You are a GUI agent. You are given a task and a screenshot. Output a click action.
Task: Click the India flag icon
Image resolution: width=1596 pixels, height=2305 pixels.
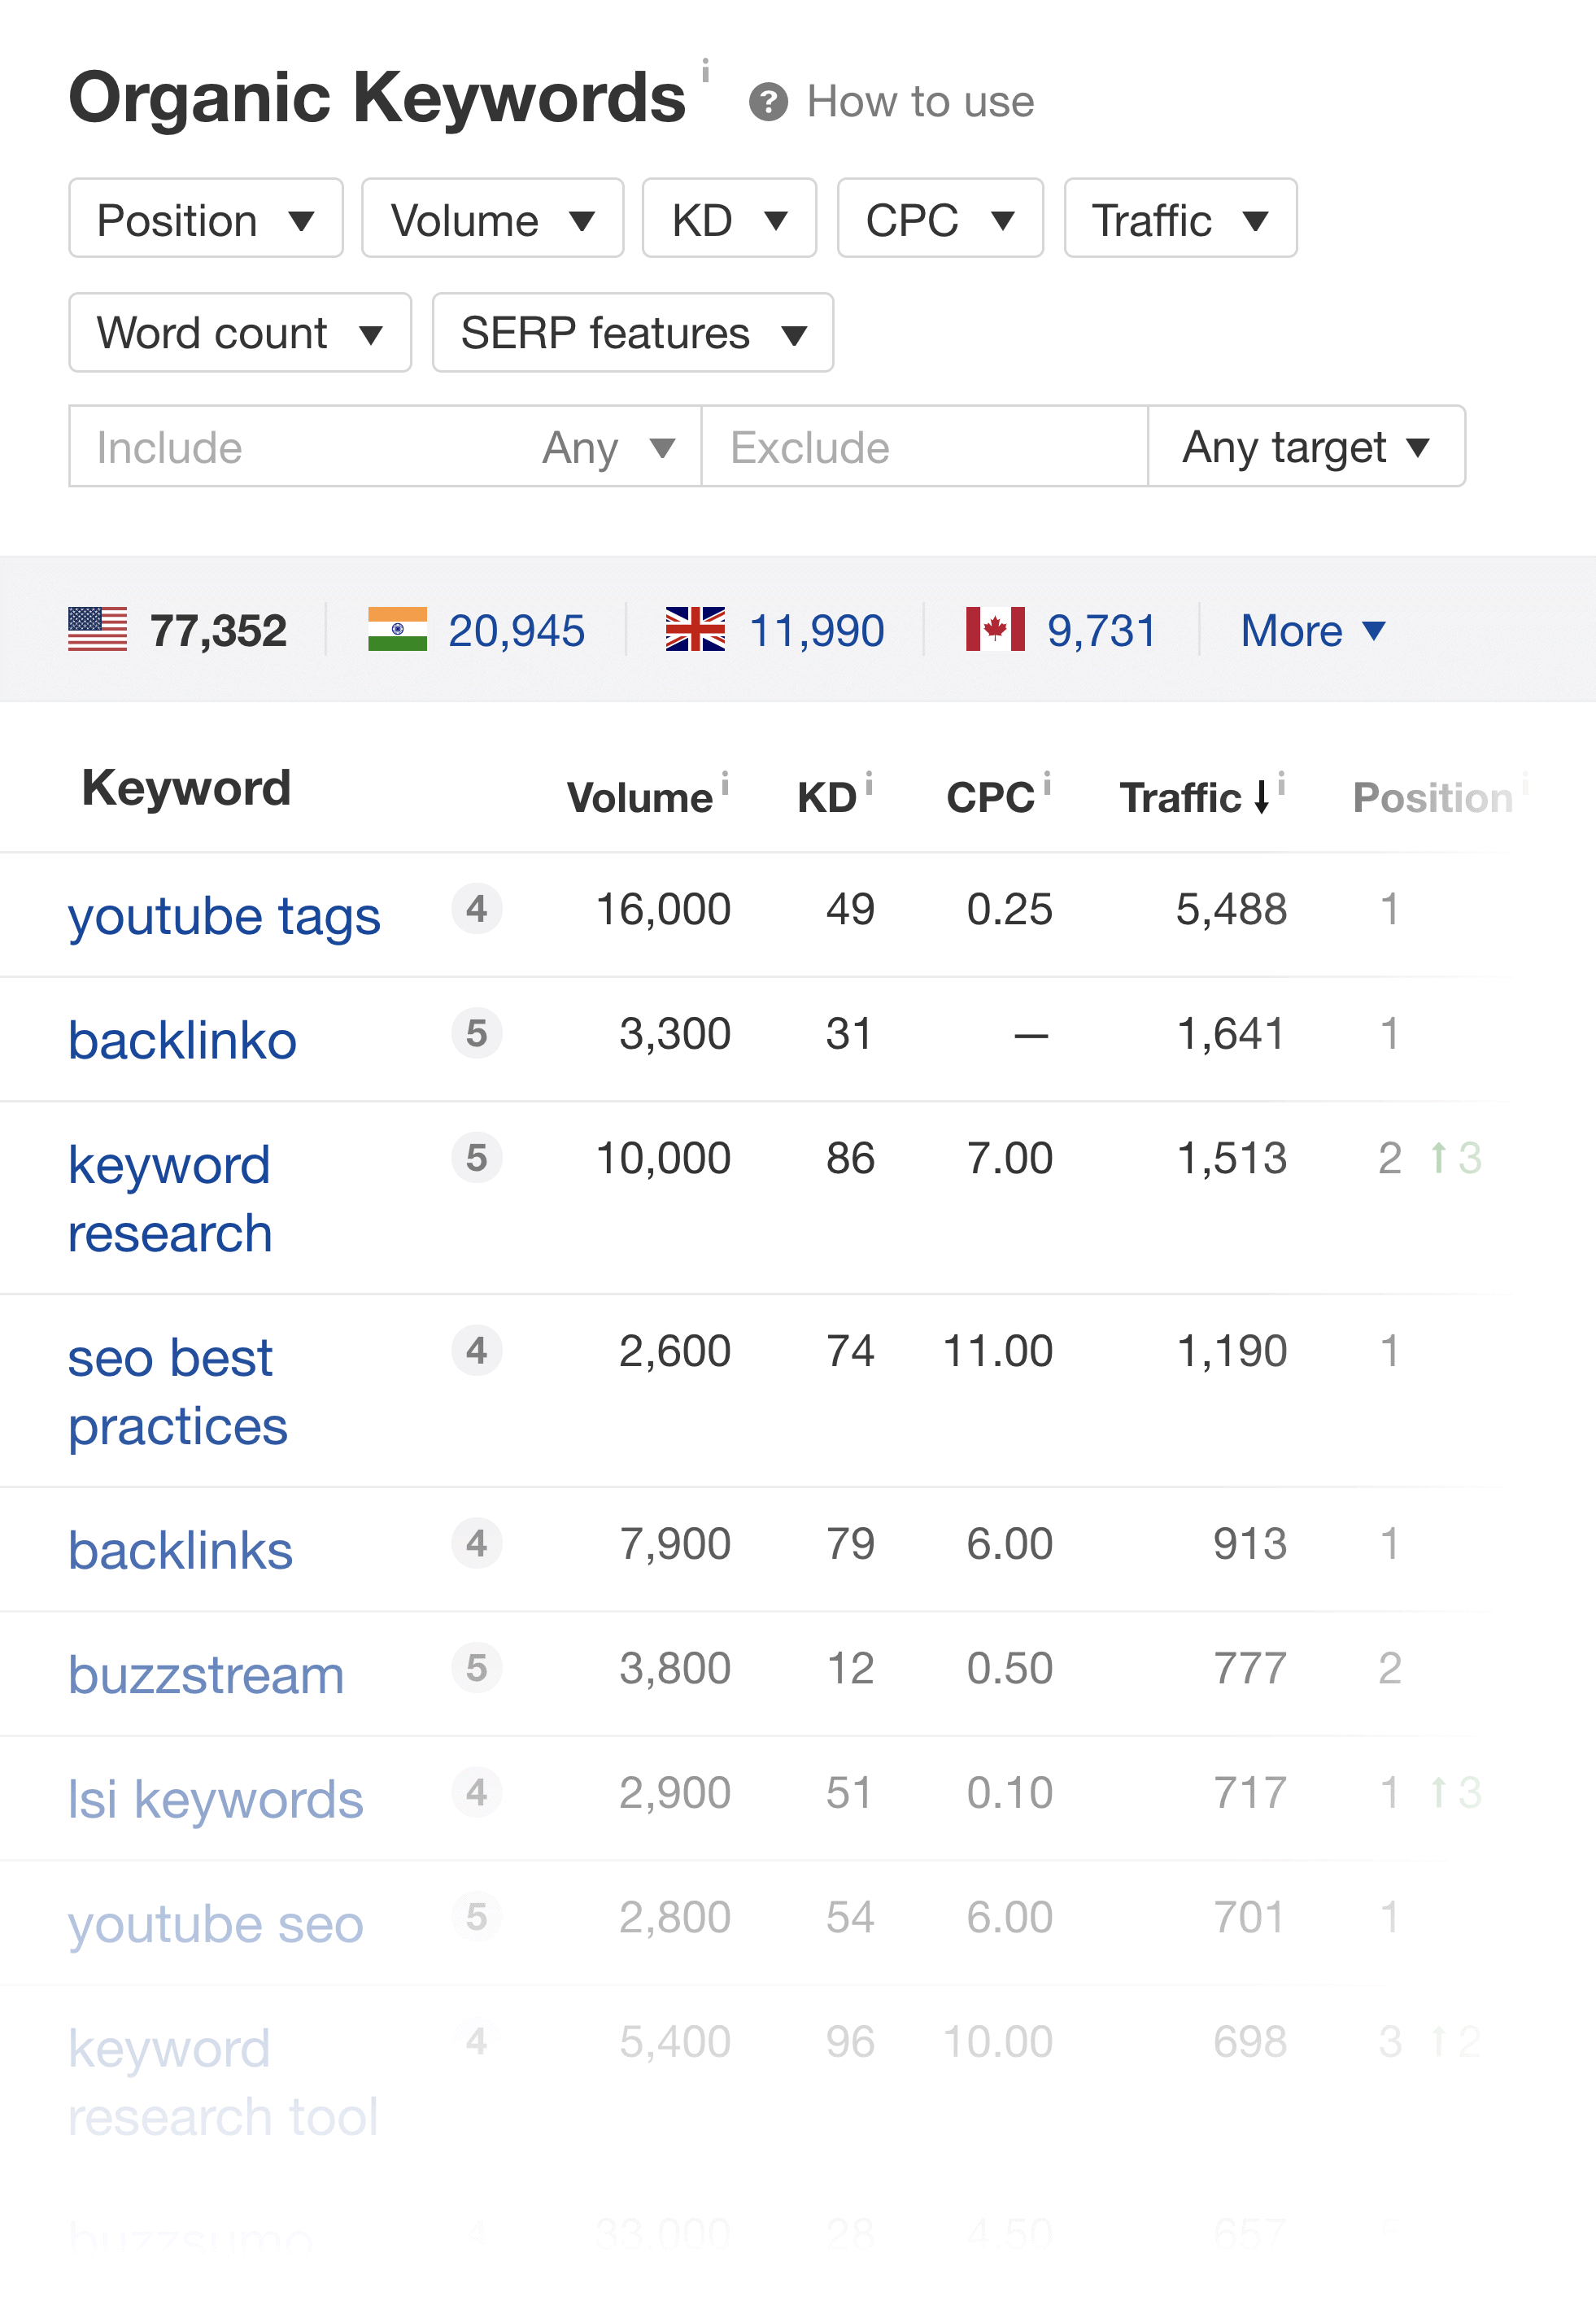pos(397,630)
